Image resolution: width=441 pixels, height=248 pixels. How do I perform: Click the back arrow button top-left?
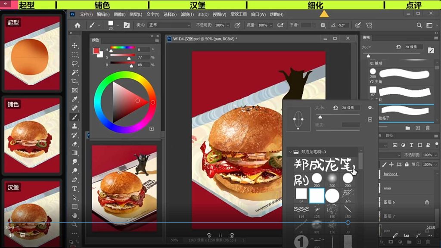click(5, 3)
